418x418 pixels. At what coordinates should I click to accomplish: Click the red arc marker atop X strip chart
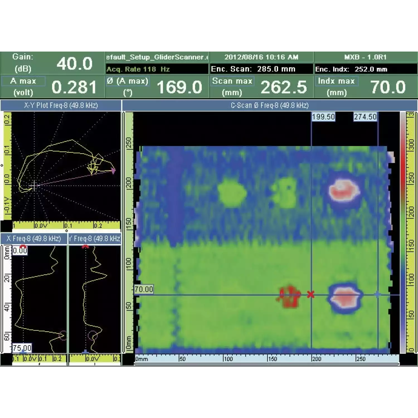[23, 247]
